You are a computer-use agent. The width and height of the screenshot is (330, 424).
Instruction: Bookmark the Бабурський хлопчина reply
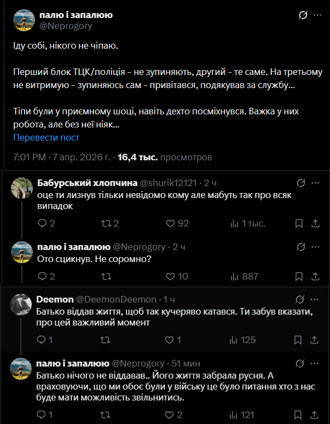pyautogui.click(x=299, y=223)
